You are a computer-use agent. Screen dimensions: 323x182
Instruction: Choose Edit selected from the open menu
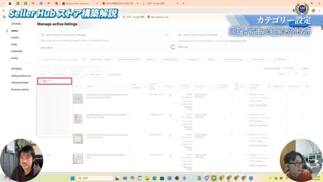click(x=55, y=81)
